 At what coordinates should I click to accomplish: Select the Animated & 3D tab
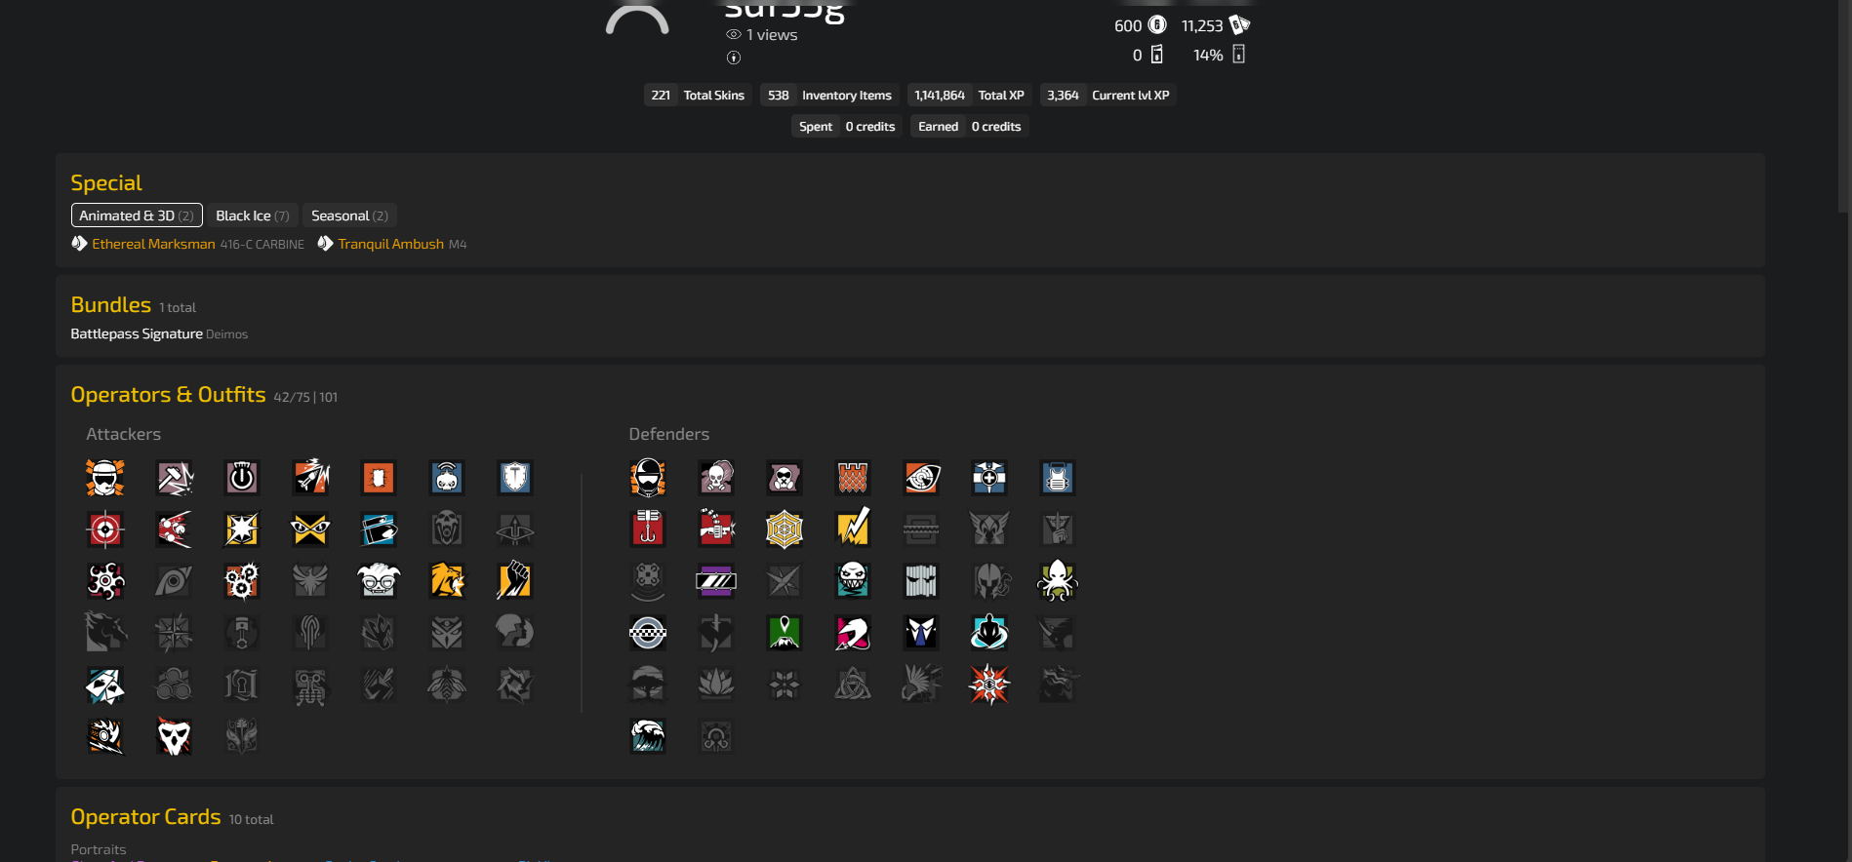pos(137,215)
